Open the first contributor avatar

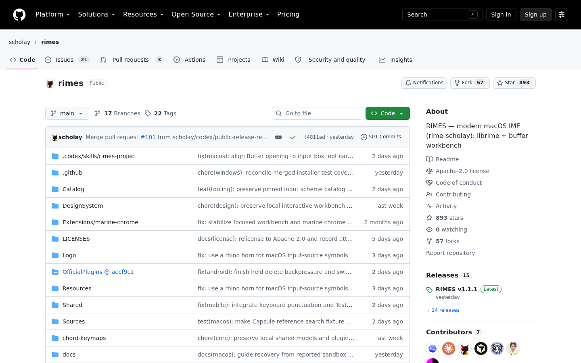pos(433,348)
